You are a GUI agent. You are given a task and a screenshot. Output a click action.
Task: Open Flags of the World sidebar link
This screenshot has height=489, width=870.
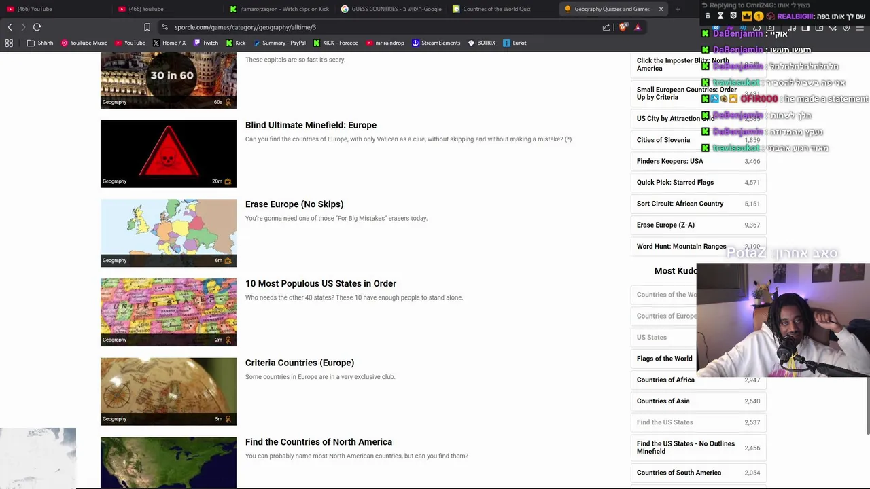[664, 359]
